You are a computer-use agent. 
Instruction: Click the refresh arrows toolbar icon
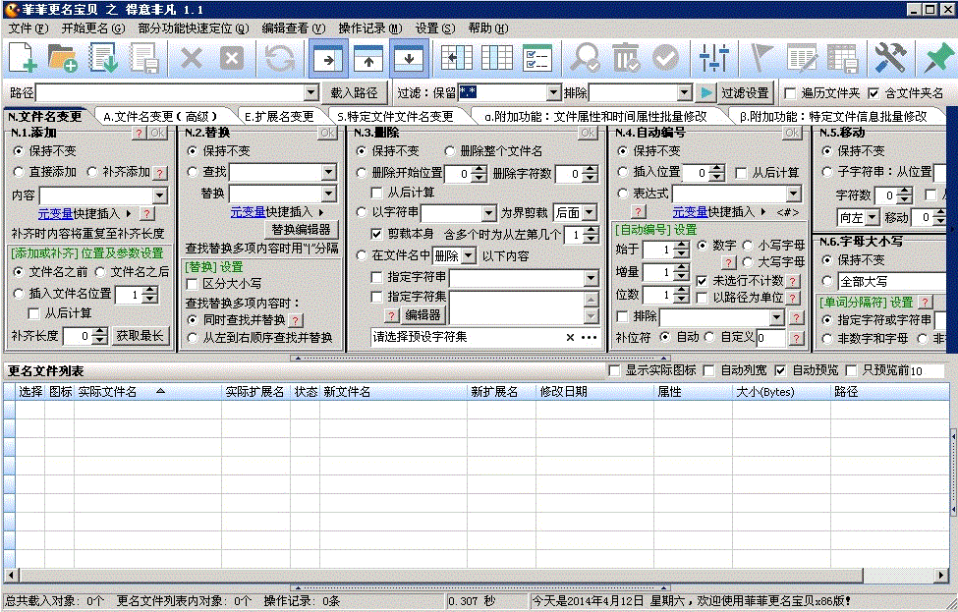[280, 59]
